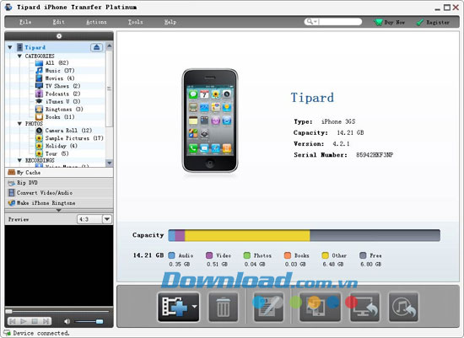The image size is (464, 338).
Task: Click the tree scrollbar up arrow
Action: (109, 46)
